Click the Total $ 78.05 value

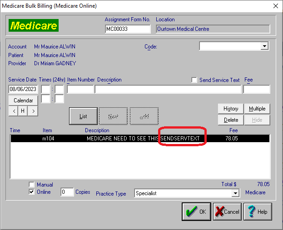pos(263,184)
